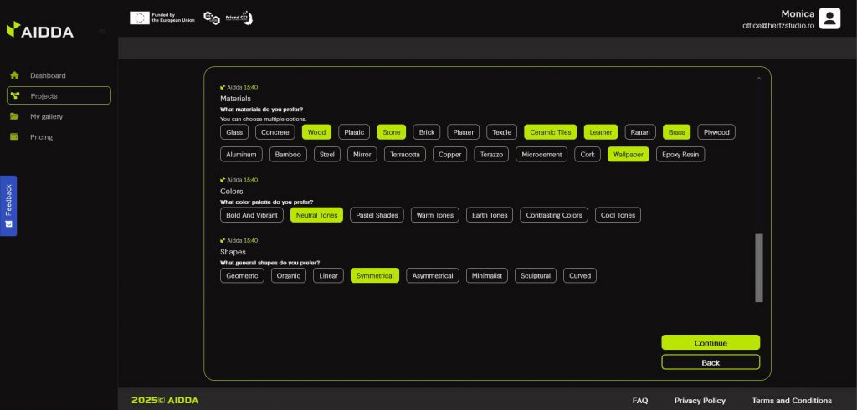Open the Privacy Policy link
Image resolution: width=857 pixels, height=410 pixels.
click(700, 401)
